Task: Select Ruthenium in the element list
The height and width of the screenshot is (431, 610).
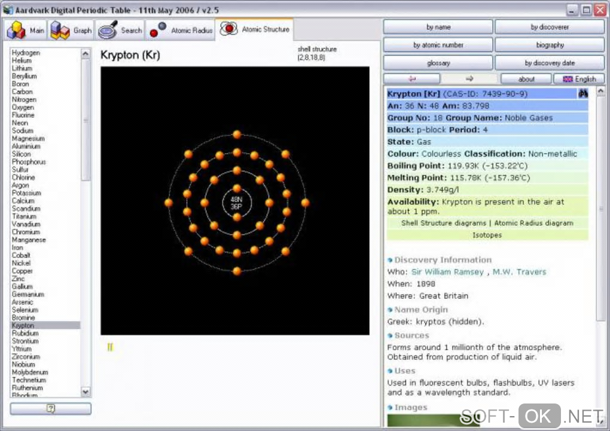Action: pos(45,387)
